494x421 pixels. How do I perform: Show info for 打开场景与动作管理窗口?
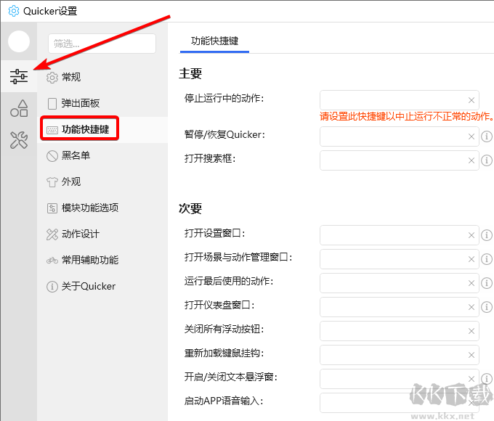pos(487,259)
